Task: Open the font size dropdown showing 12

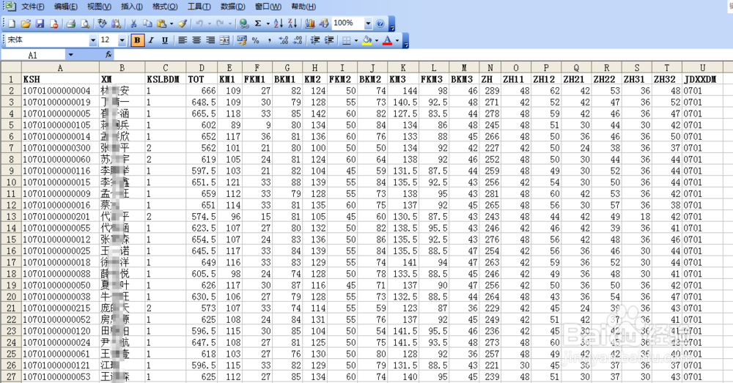Action: pyautogui.click(x=122, y=40)
